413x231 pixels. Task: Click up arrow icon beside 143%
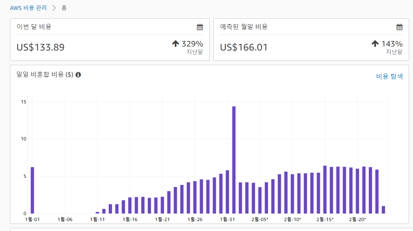coord(375,44)
